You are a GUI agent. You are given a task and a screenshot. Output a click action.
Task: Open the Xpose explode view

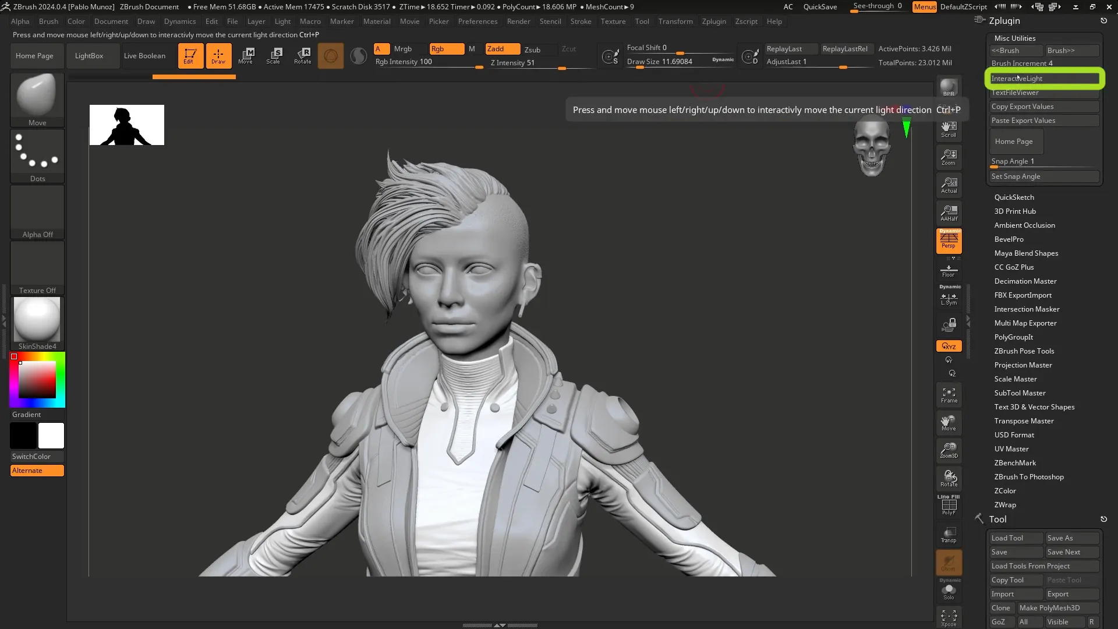pyautogui.click(x=949, y=618)
